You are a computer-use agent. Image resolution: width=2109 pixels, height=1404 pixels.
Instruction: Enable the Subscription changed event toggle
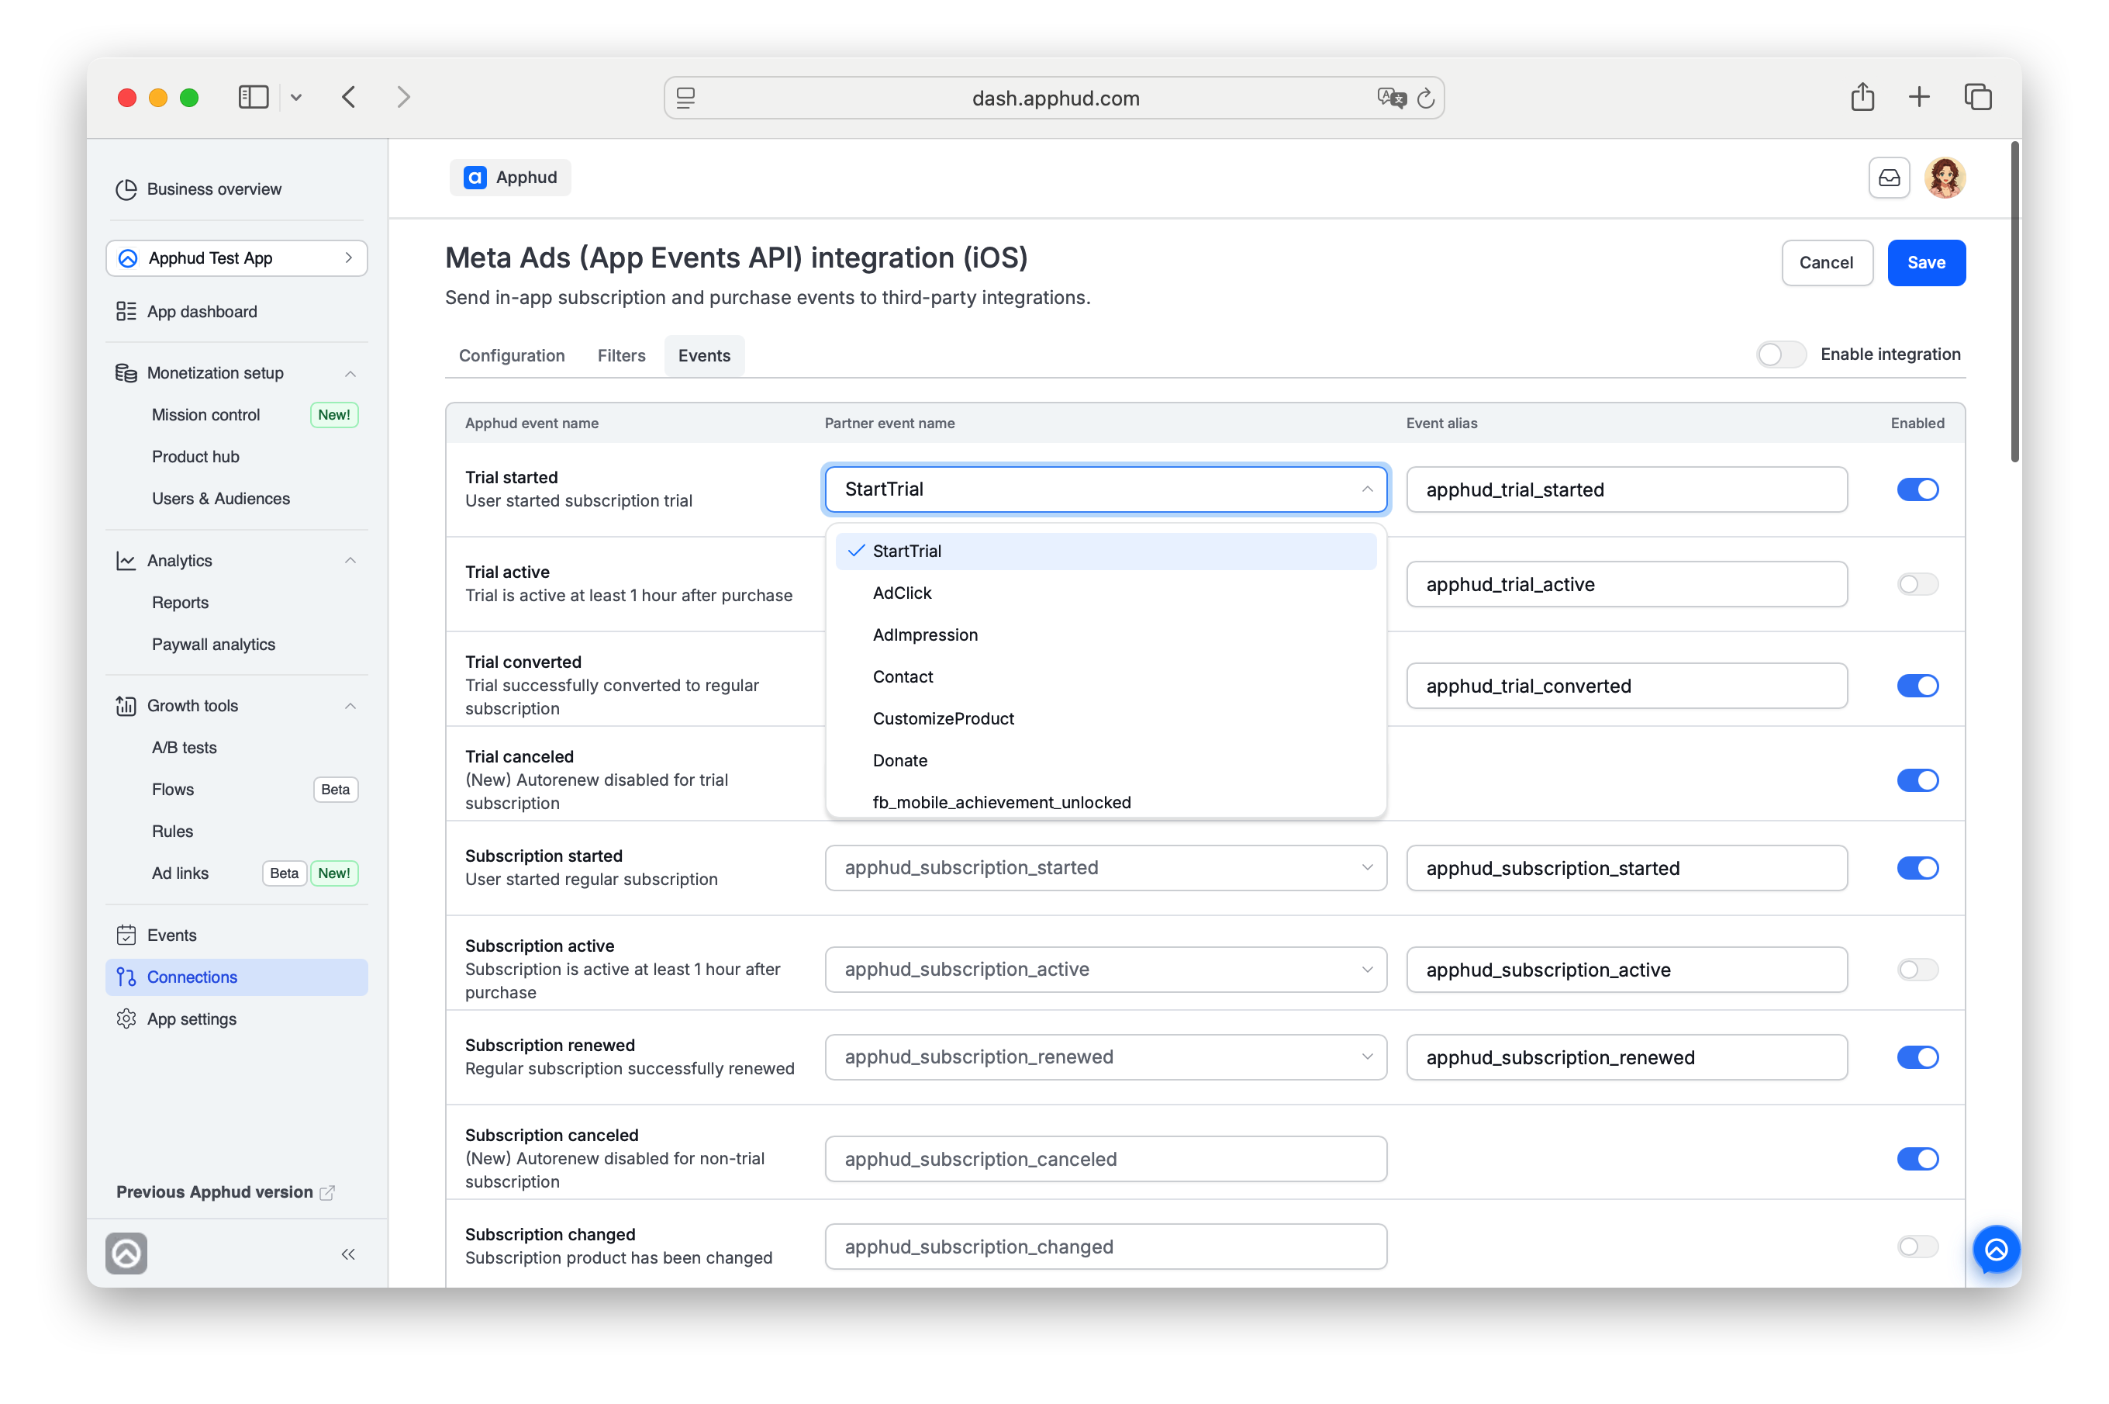(x=1917, y=1247)
